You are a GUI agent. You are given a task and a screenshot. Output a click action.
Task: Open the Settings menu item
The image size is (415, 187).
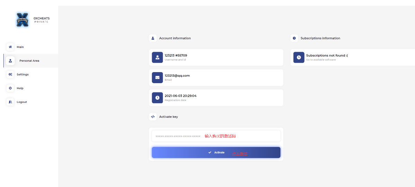23,75
